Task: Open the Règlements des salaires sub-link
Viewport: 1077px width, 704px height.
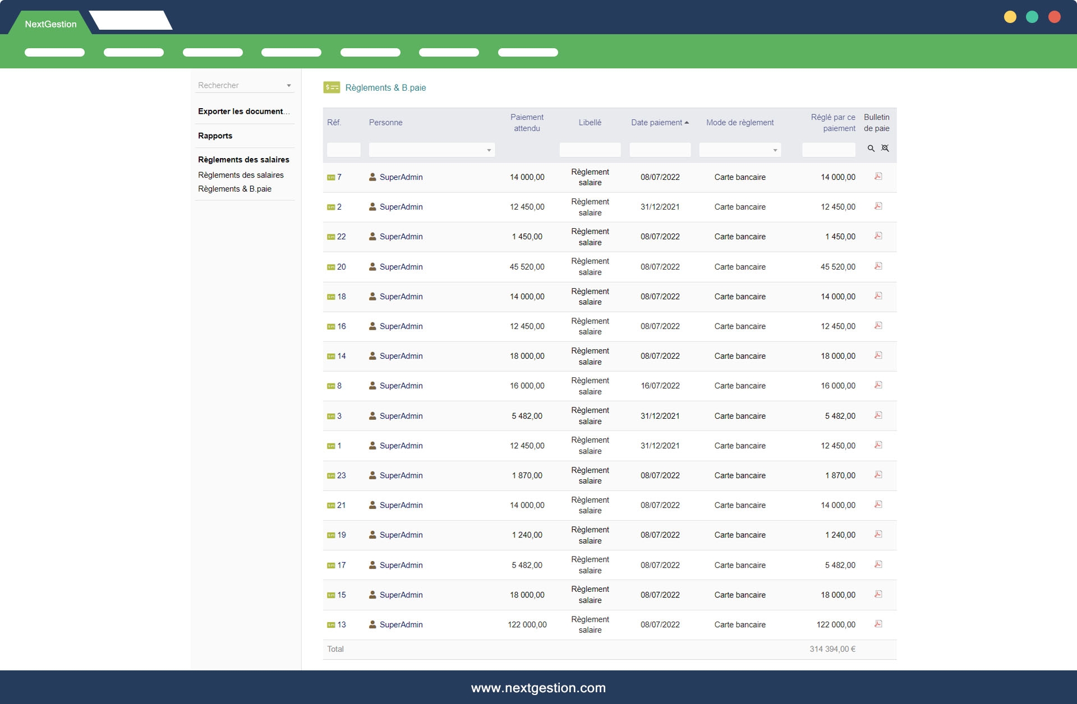Action: tap(241, 175)
